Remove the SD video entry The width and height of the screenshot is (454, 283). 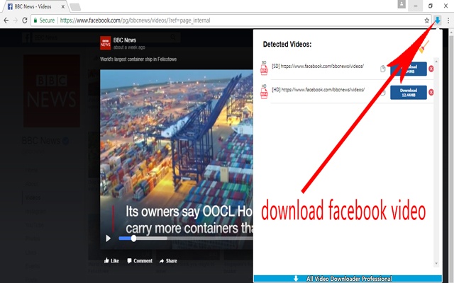click(431, 69)
